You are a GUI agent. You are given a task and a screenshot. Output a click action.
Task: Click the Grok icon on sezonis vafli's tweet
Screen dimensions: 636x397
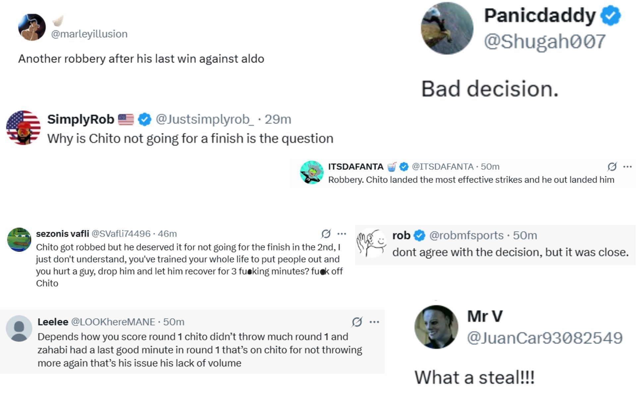click(326, 234)
